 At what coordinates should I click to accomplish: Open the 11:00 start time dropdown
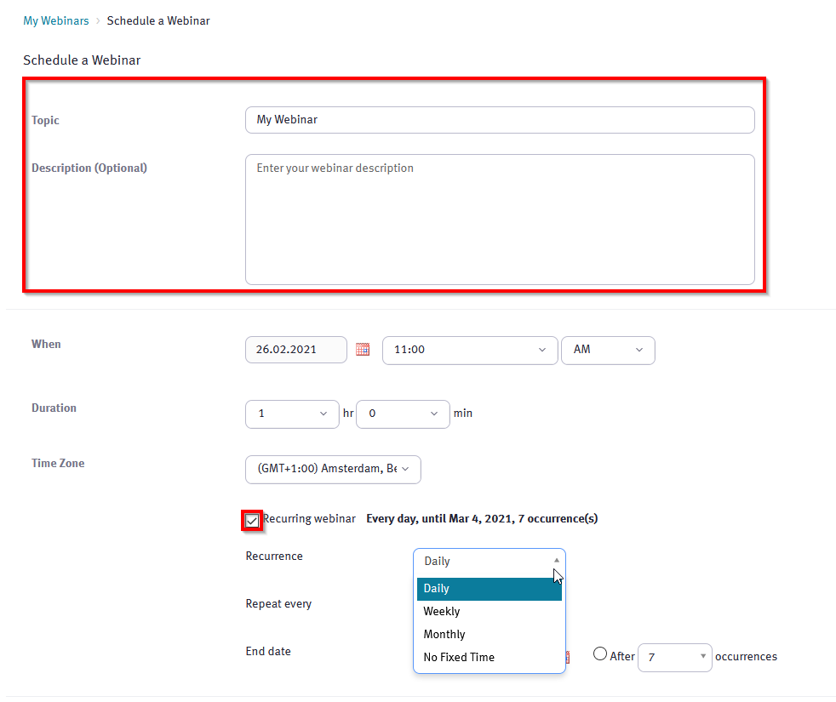point(470,350)
